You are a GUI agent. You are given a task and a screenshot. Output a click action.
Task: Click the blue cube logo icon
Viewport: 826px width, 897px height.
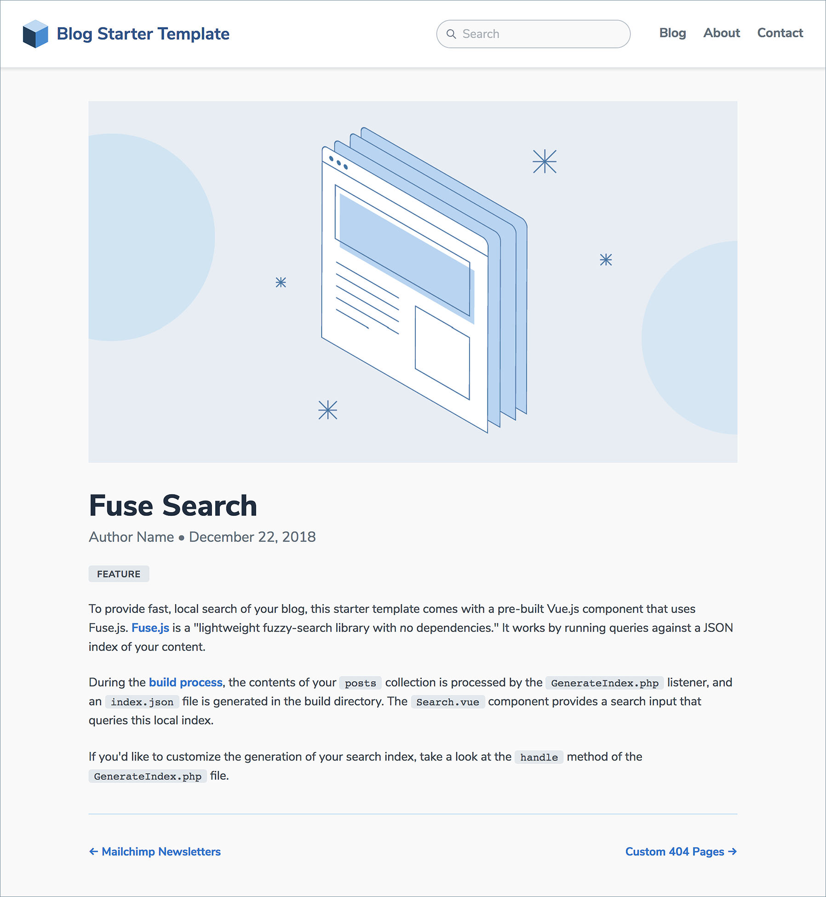35,34
